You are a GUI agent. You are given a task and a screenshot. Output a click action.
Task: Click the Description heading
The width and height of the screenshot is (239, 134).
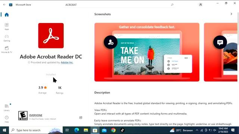(102, 93)
